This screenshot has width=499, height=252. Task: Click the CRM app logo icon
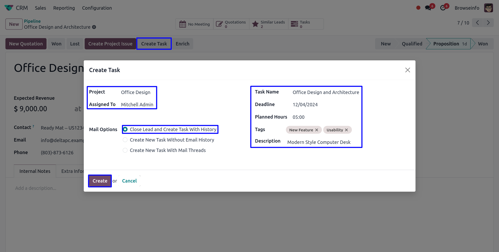tap(9, 8)
